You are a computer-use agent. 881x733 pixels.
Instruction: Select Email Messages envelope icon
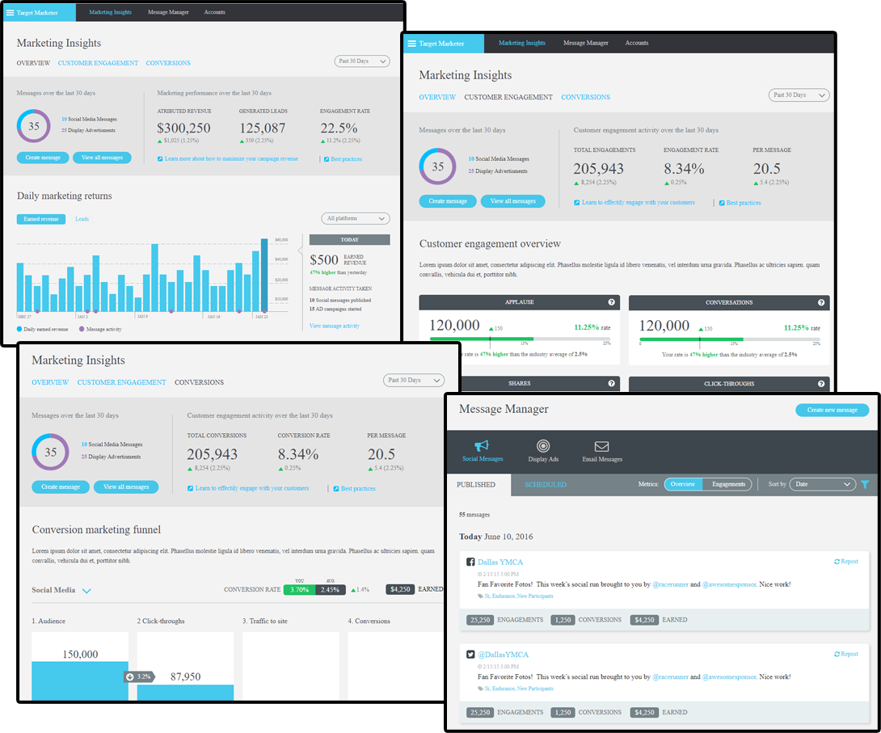[602, 447]
